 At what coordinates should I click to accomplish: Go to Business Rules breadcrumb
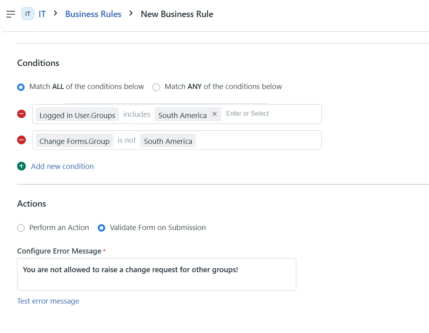pos(93,14)
